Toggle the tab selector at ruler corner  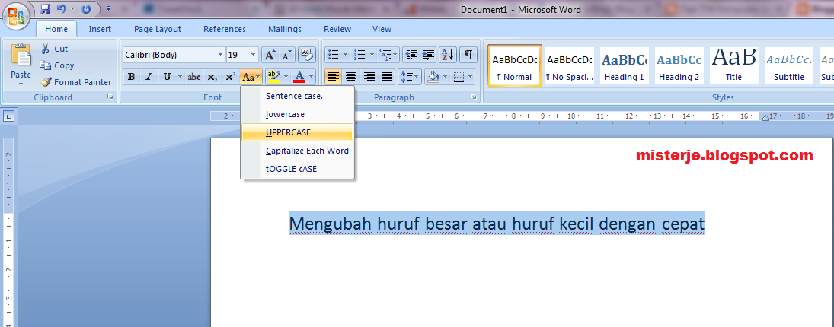click(8, 117)
